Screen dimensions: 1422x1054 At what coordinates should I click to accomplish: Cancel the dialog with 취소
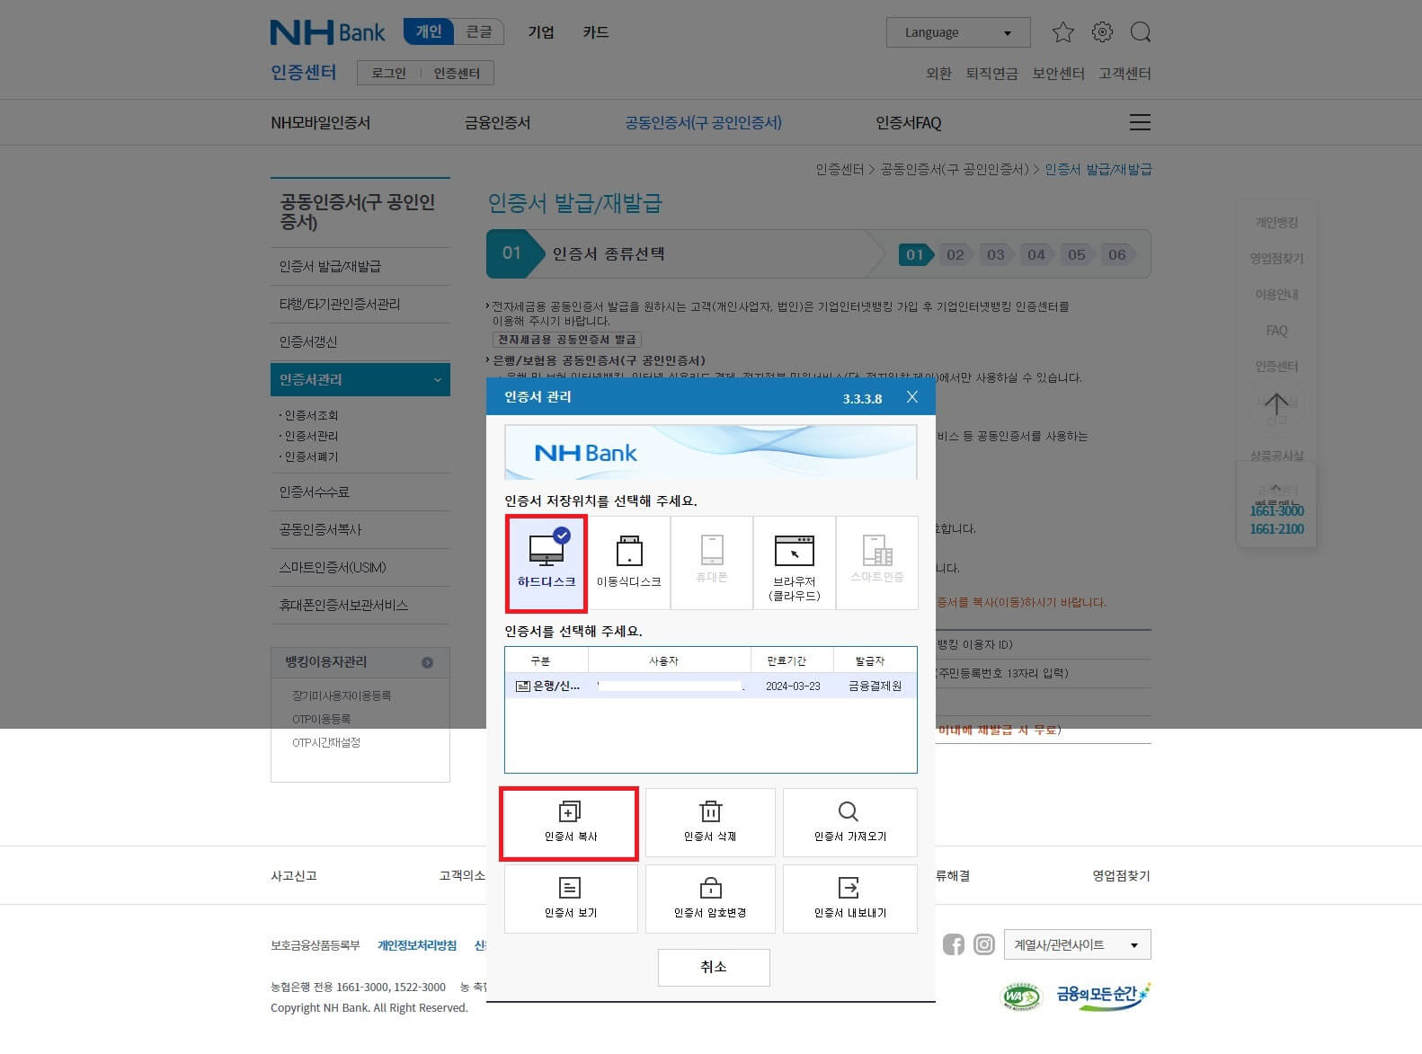coord(714,967)
